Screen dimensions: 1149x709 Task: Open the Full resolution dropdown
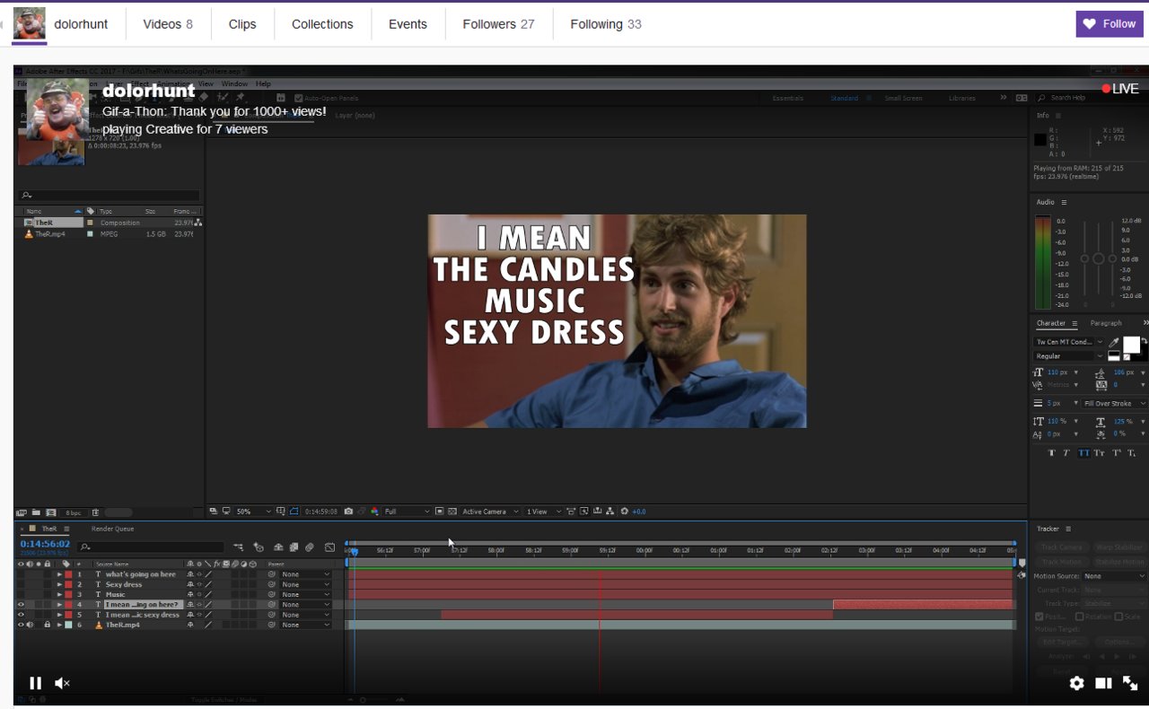coord(407,512)
